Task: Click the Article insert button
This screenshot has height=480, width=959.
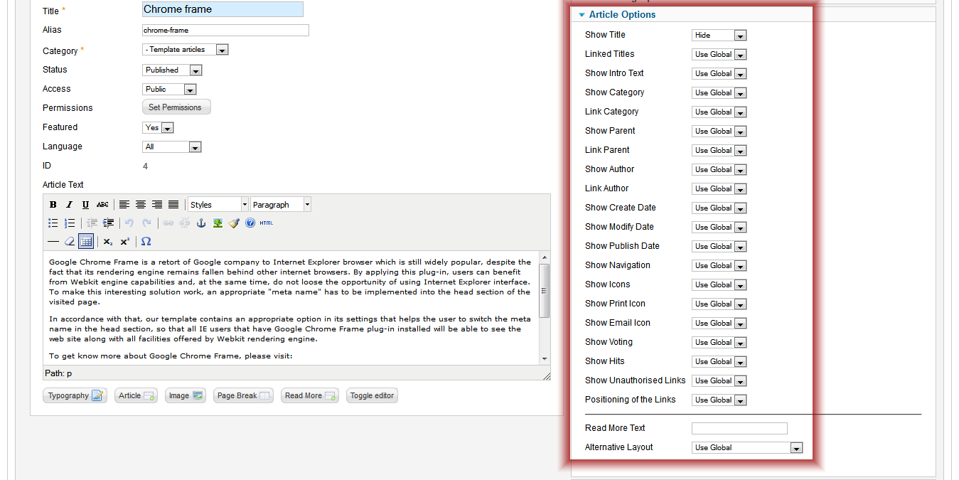Action: click(x=136, y=395)
